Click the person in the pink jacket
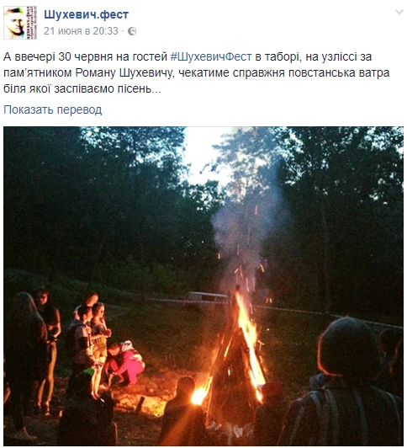 [x=124, y=363]
